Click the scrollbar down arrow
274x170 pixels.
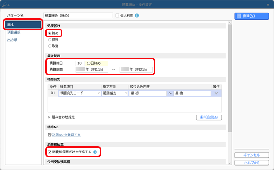[x=230, y=163]
